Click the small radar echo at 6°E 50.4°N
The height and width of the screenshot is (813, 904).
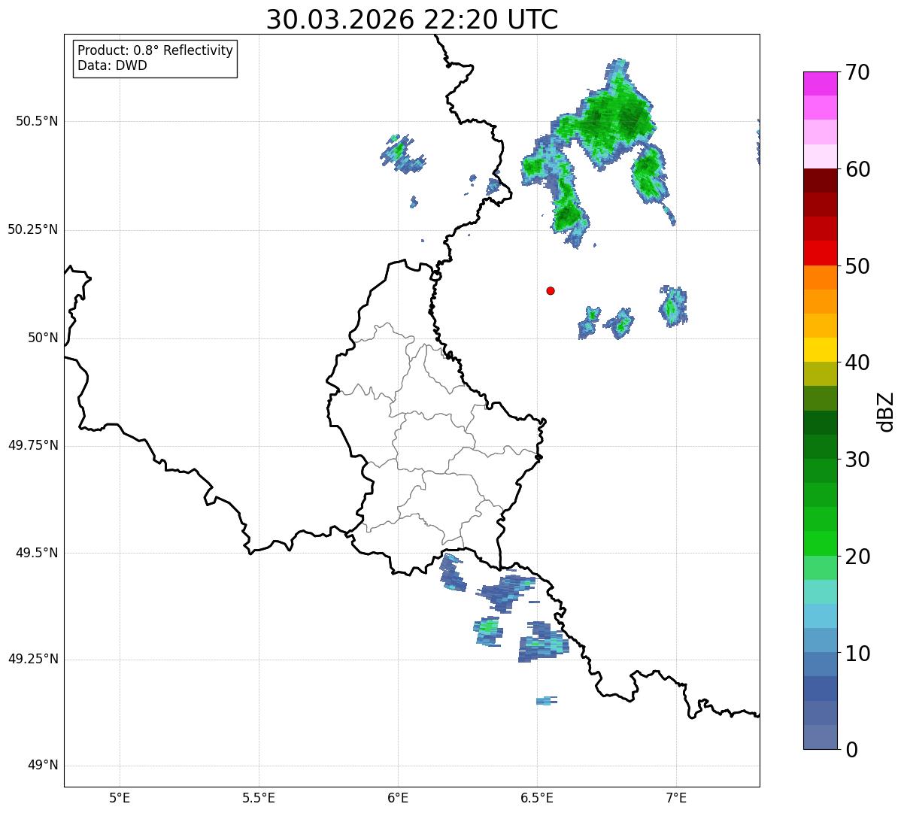pos(402,153)
